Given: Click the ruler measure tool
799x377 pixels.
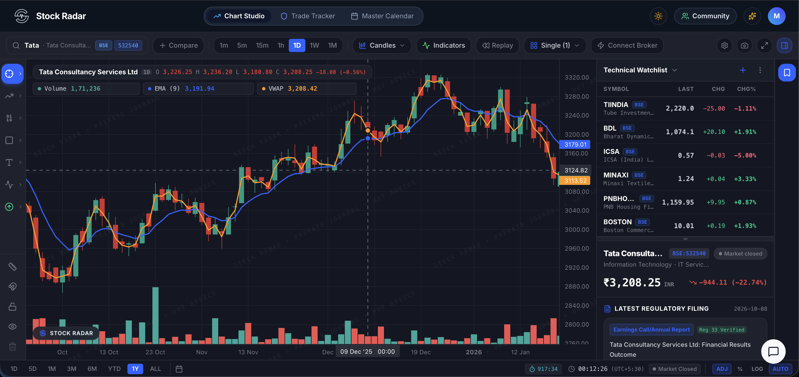Looking at the screenshot, I should click(x=12, y=266).
